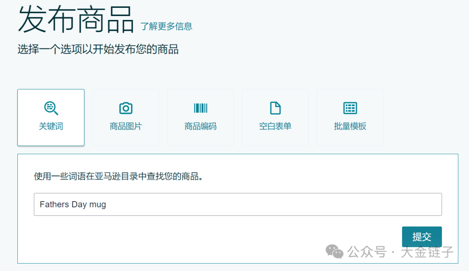Click the spreadsheet grid icon above 批量模板
The image size is (469, 271).
point(350,108)
